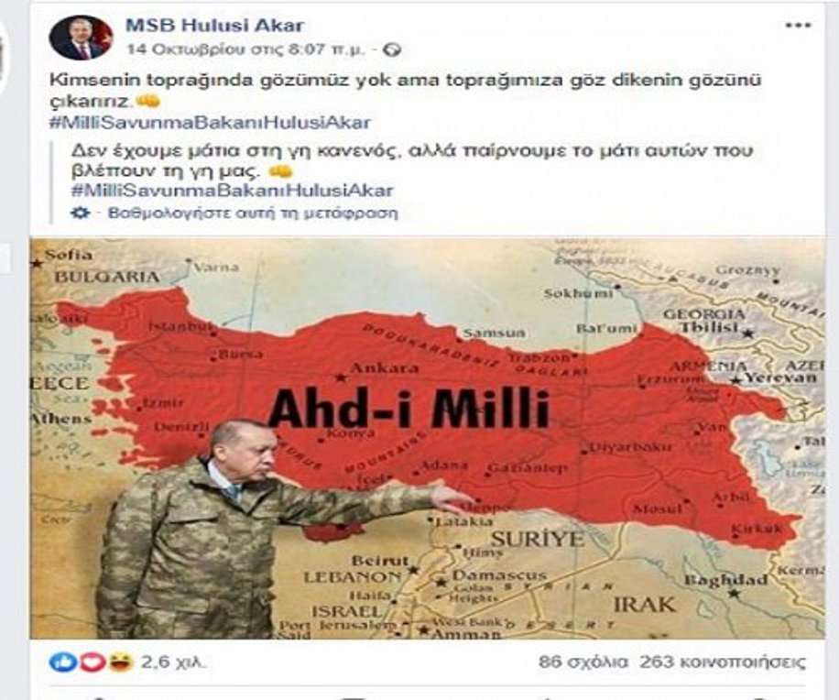Image resolution: width=839 pixels, height=700 pixels.
Task: Click the public globe privacy icon
Action: [x=394, y=50]
